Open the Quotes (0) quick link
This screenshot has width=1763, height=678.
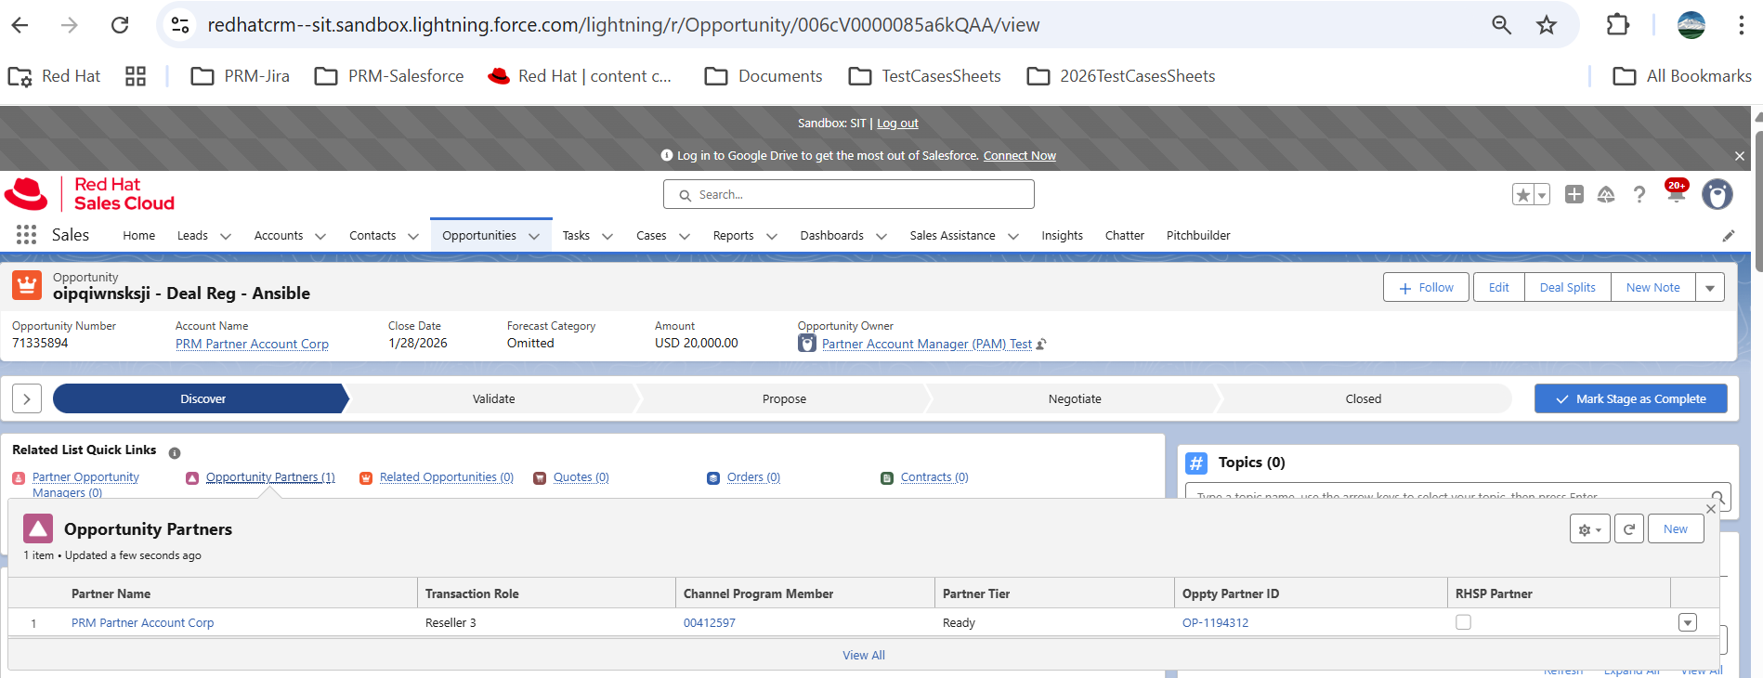581,477
